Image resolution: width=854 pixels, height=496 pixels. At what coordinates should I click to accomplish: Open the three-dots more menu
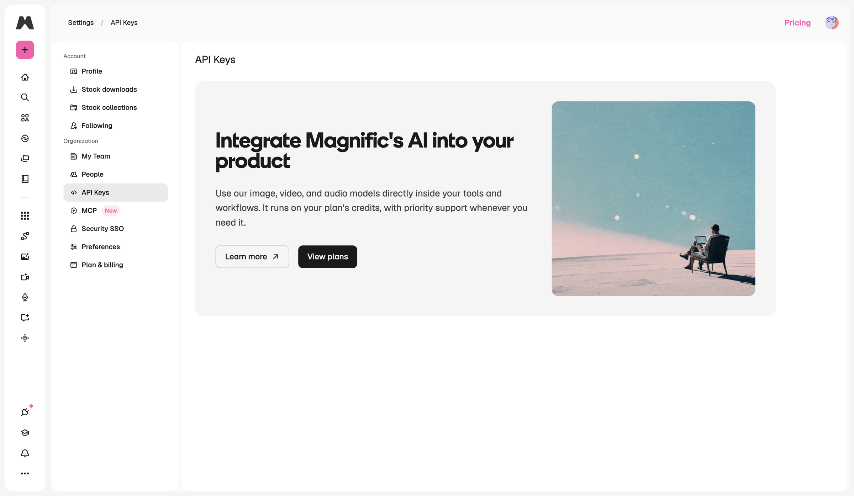(x=25, y=474)
